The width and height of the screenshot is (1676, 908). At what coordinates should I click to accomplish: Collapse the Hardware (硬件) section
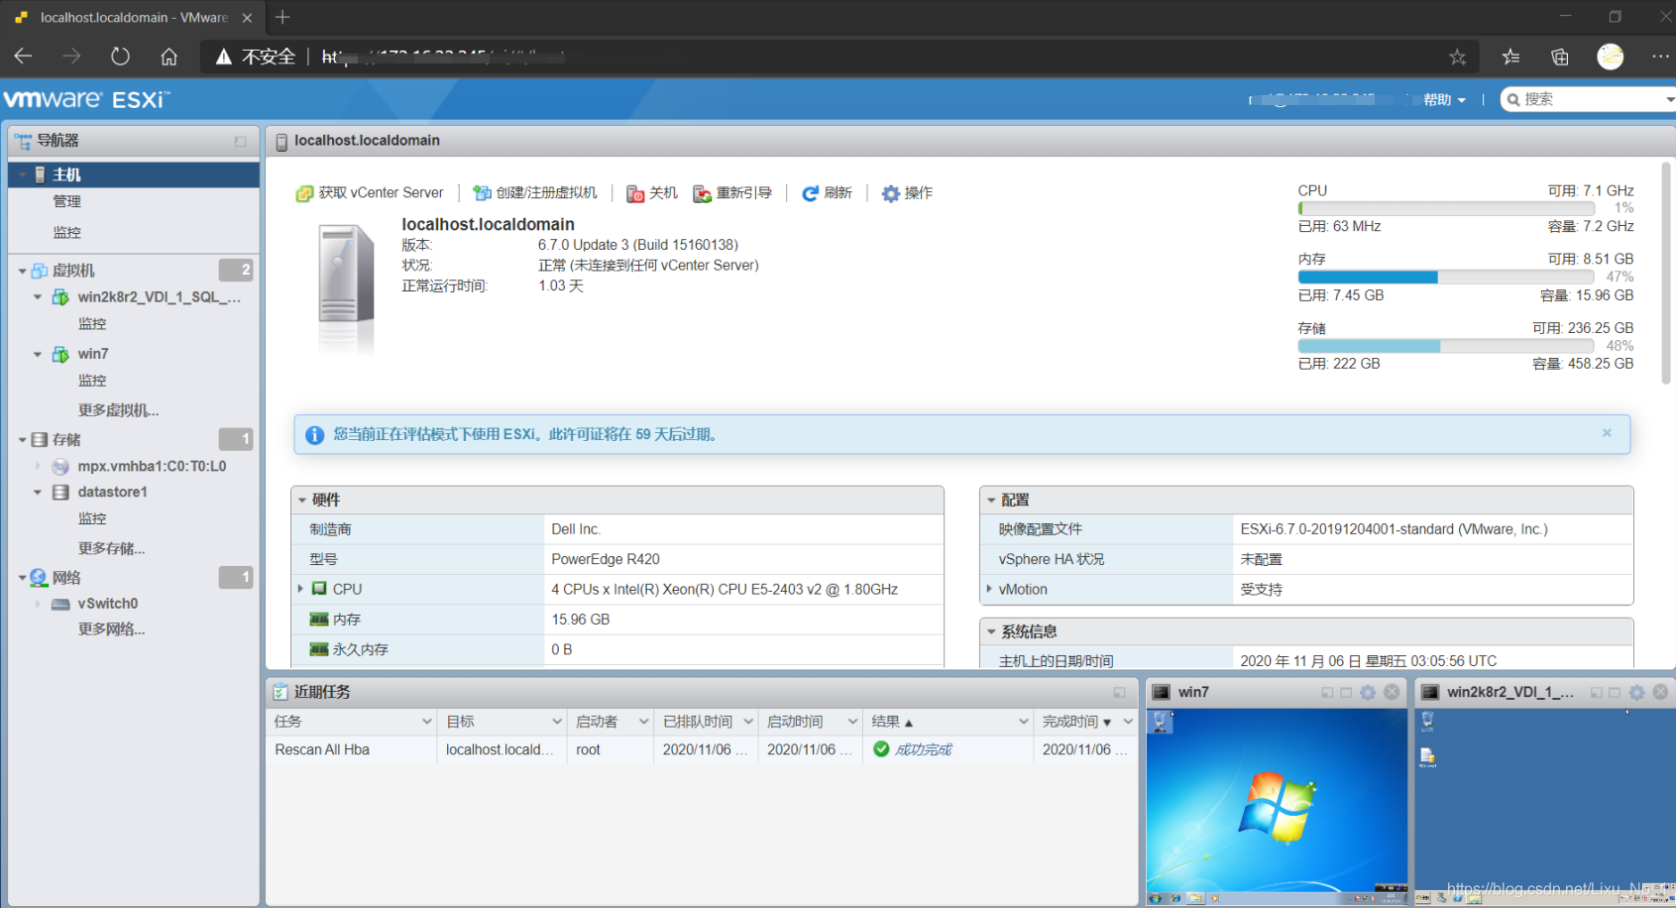pyautogui.click(x=302, y=500)
